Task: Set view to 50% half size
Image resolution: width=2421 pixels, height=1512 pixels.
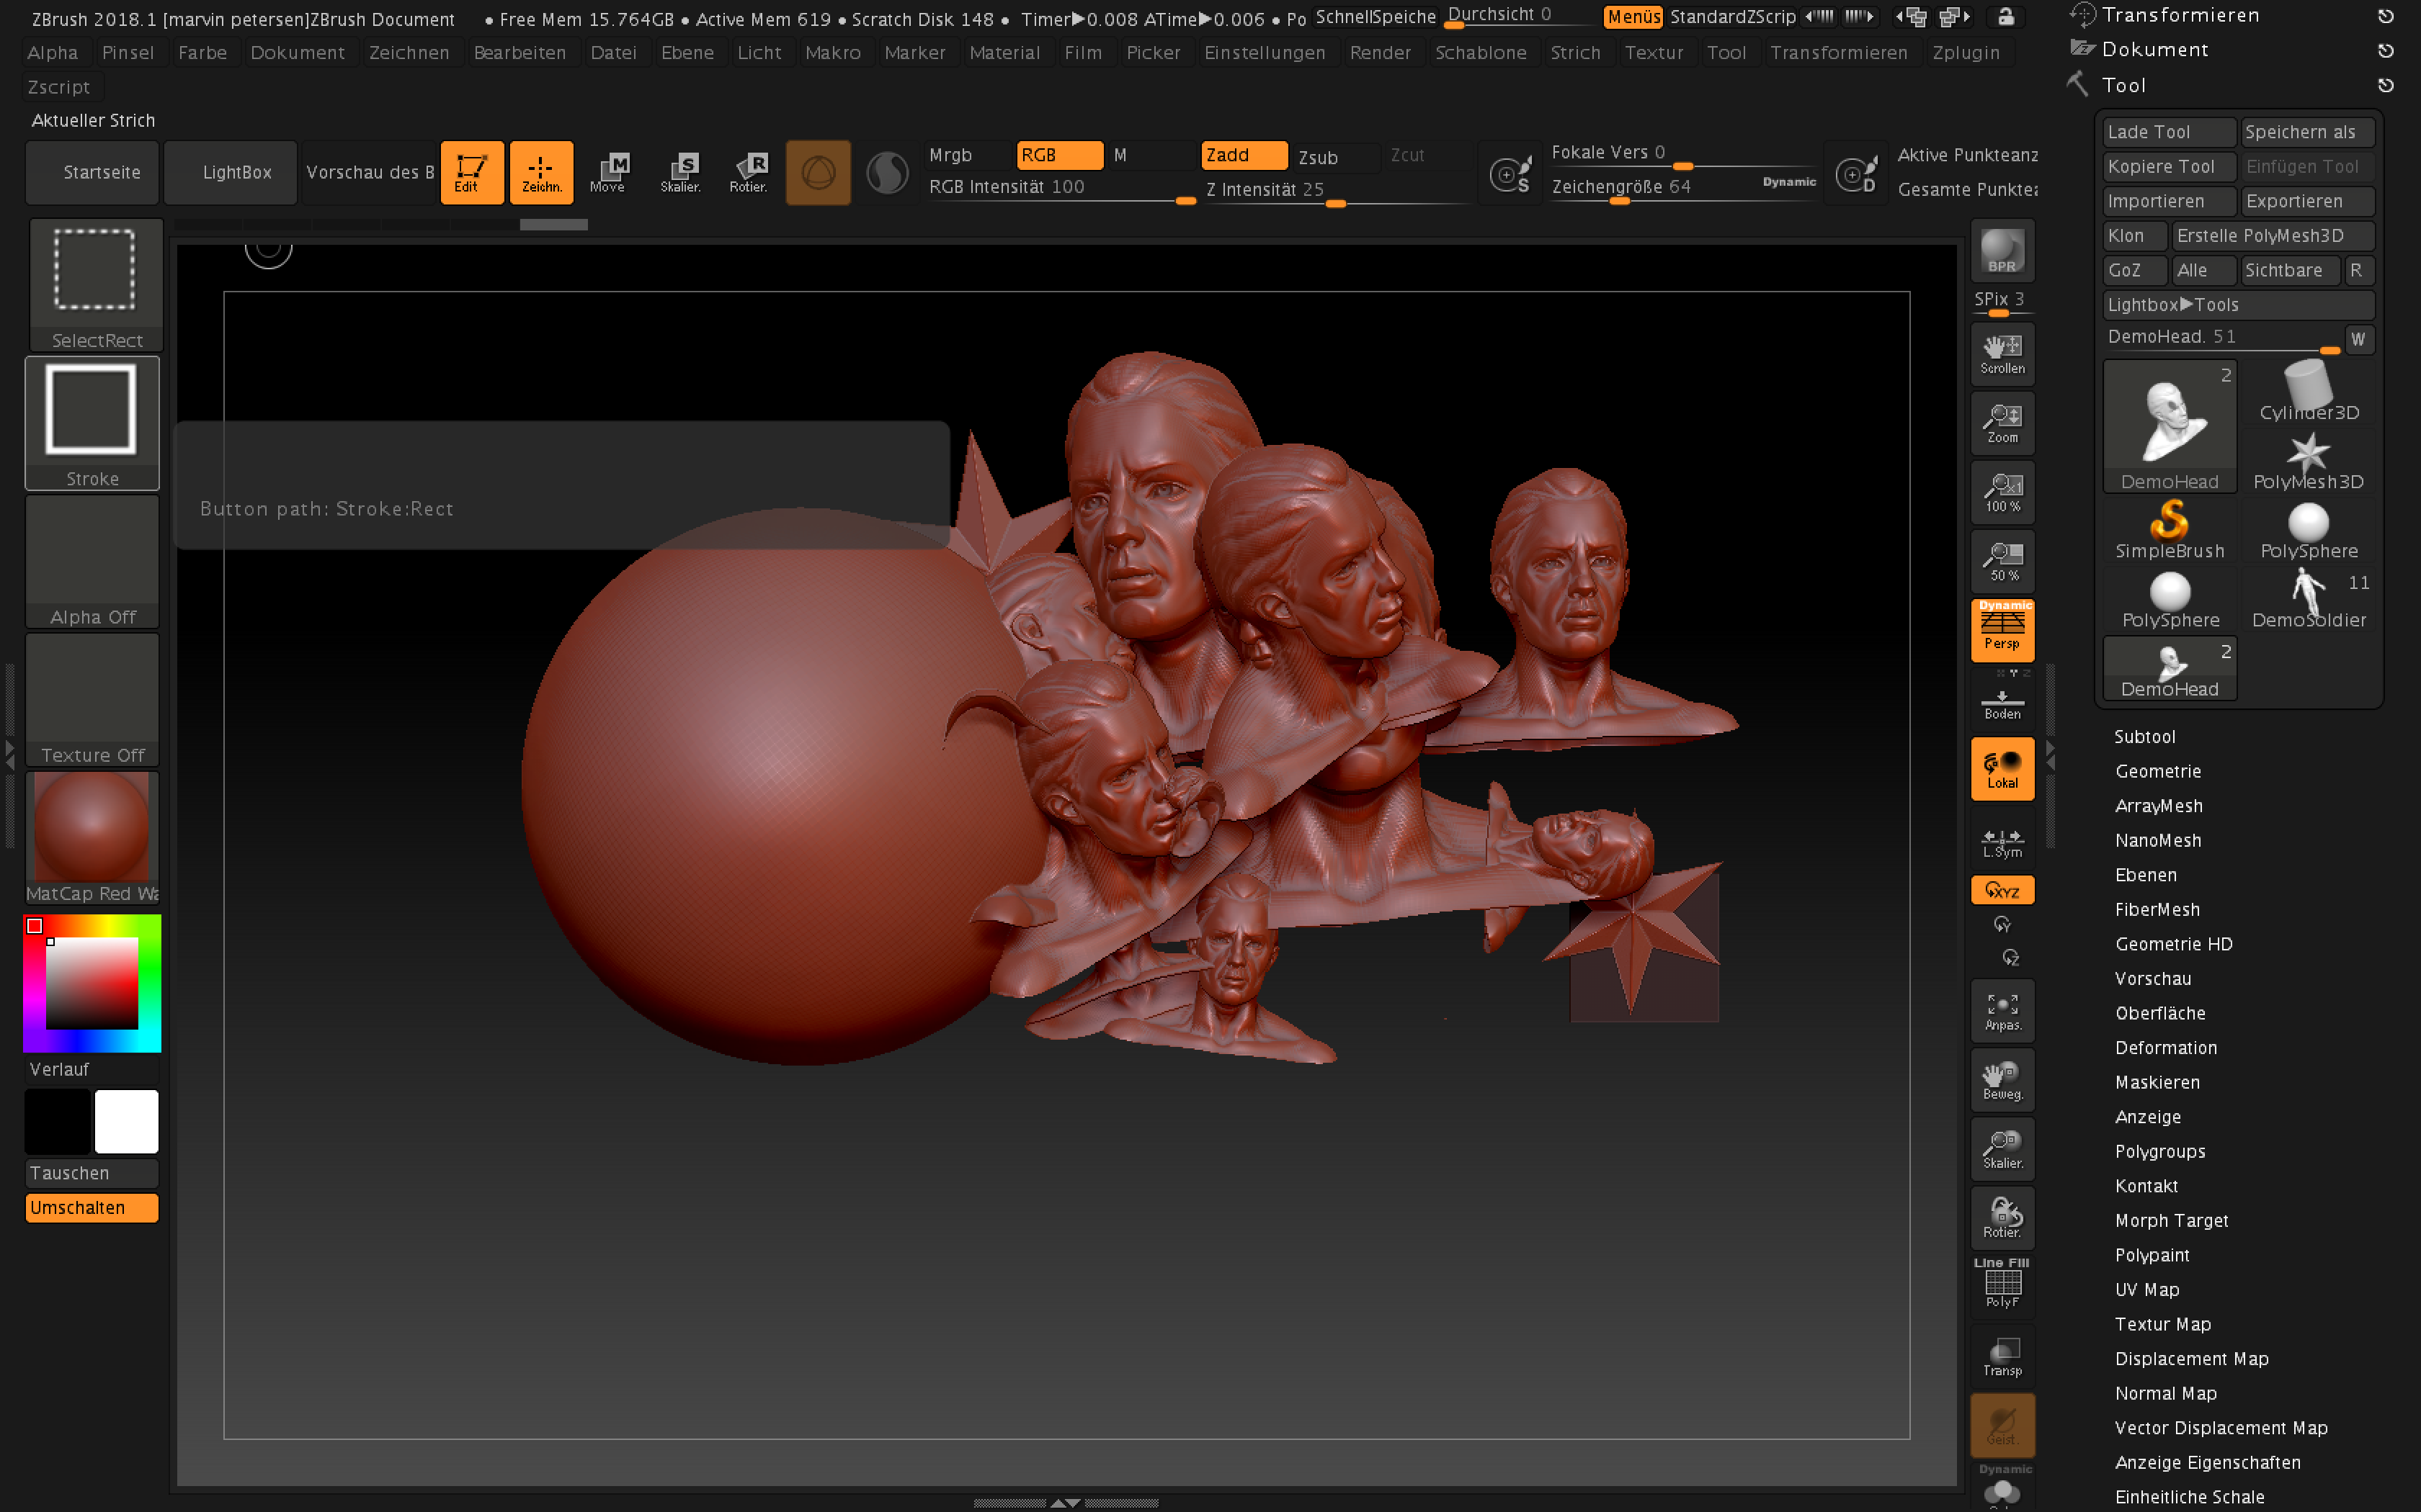Action: point(2002,561)
